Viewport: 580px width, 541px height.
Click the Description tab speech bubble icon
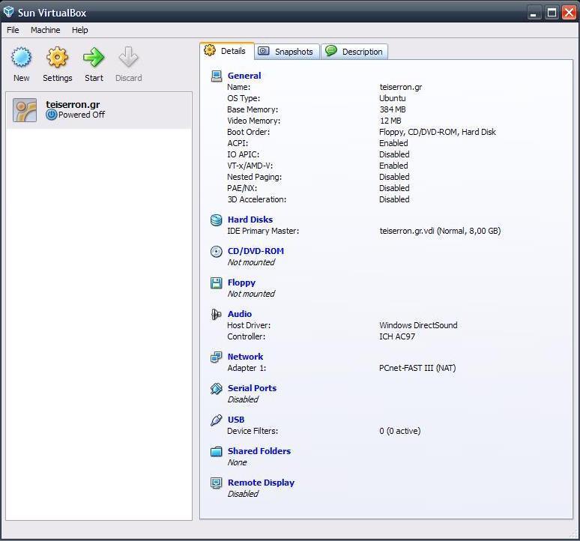[x=331, y=51]
